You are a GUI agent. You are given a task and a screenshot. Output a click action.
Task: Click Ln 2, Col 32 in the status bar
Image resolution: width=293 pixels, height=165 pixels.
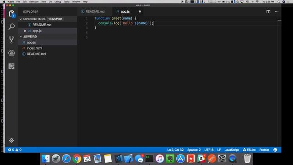tap(175, 150)
